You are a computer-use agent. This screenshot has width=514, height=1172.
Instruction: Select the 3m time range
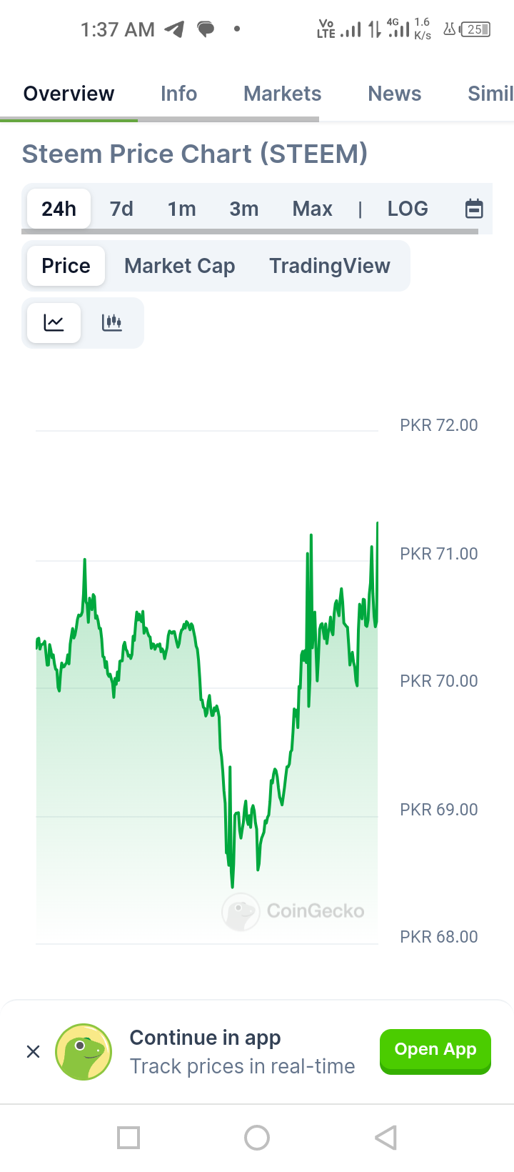(x=244, y=209)
